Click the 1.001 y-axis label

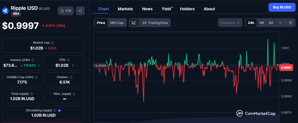point(285,48)
